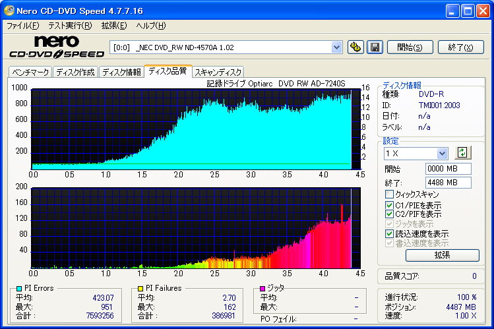Screen dimensions: 494x329
Task: Click the disc type DVD-R value
Action: click(x=431, y=94)
